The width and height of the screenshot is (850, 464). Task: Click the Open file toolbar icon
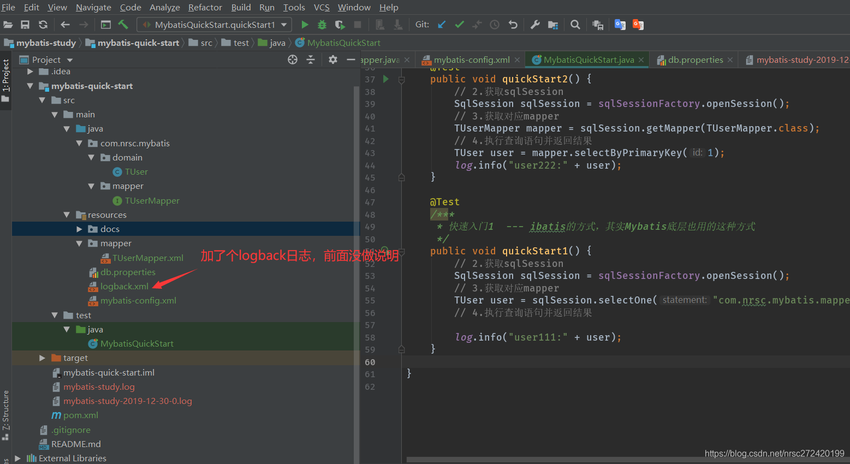click(8, 25)
